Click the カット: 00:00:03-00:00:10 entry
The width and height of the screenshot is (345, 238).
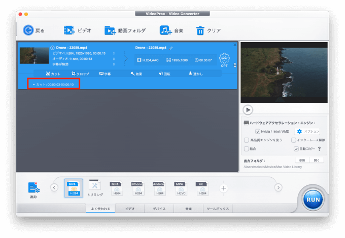pyautogui.click(x=54, y=84)
